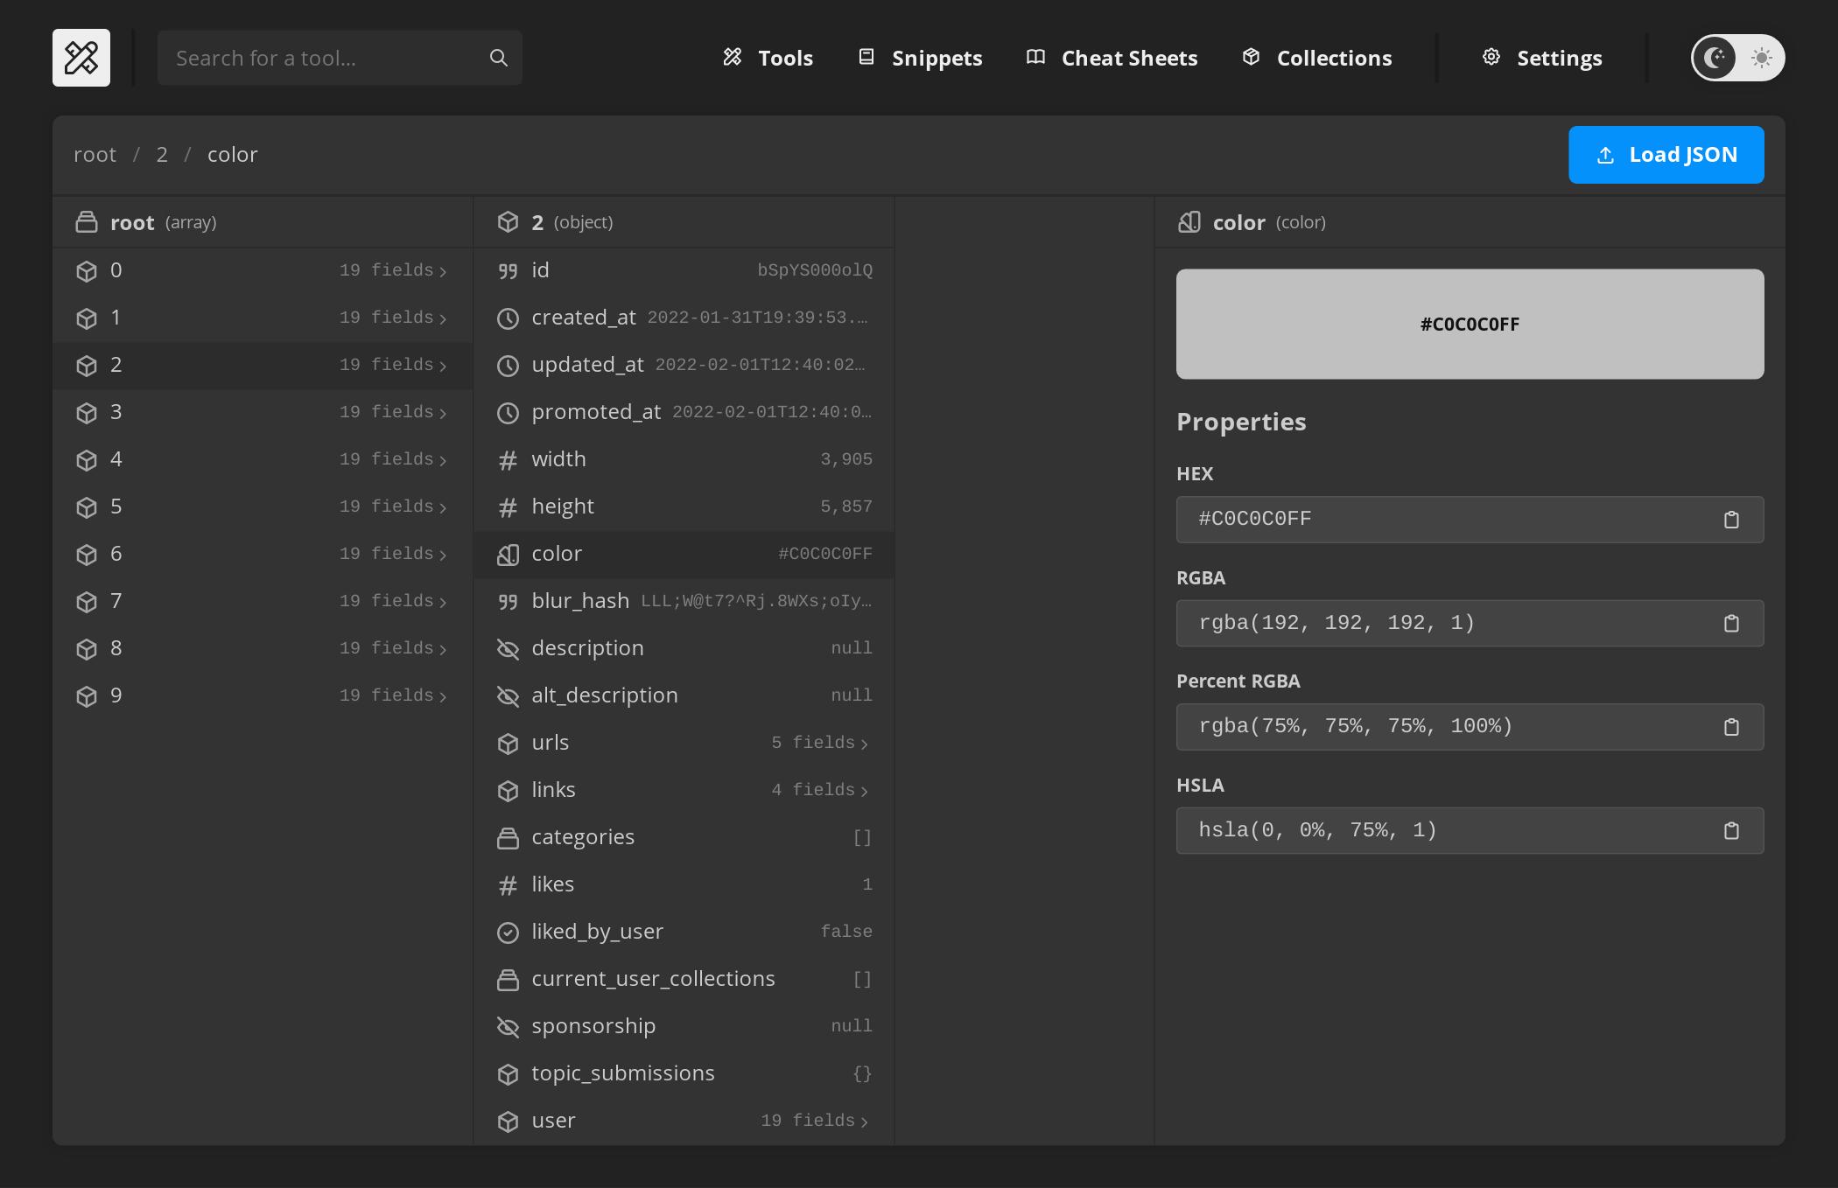Click the hidden-eye icon on the description field
This screenshot has width=1838, height=1188.
click(509, 648)
